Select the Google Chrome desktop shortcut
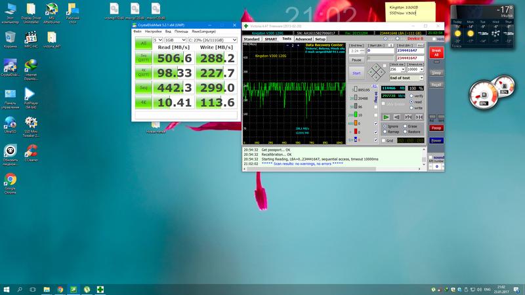The image size is (525, 295). [10, 184]
